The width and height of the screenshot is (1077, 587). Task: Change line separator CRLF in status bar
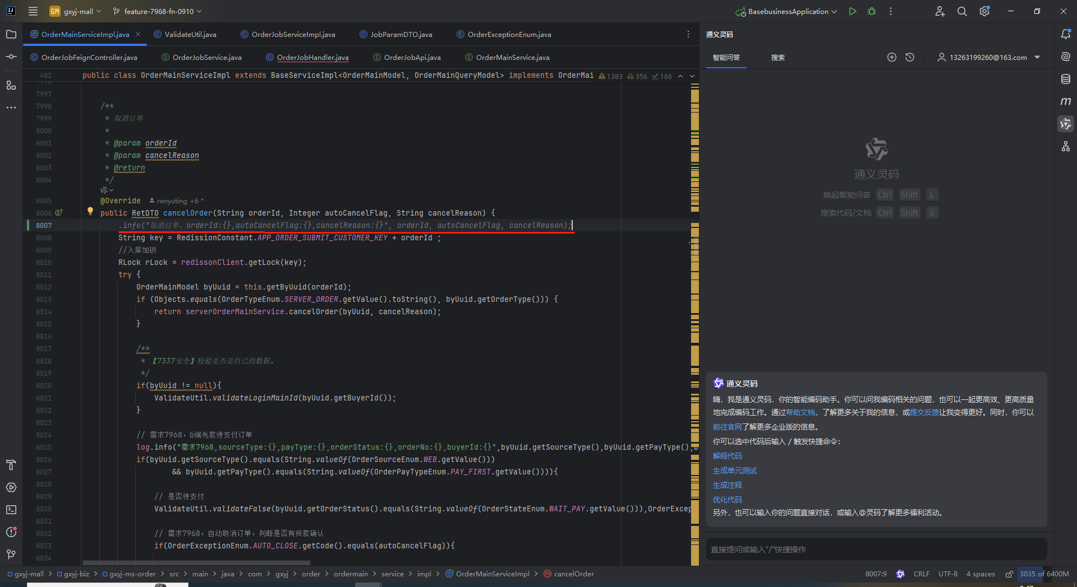pyautogui.click(x=922, y=574)
